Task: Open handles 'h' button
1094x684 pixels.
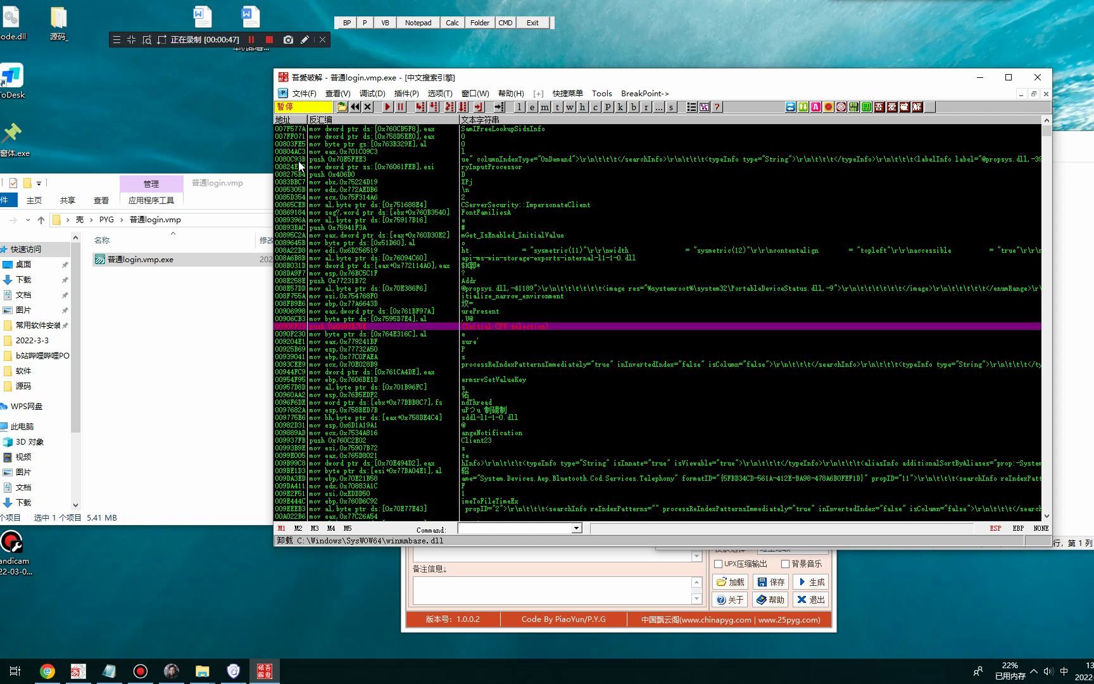Action: 582,107
